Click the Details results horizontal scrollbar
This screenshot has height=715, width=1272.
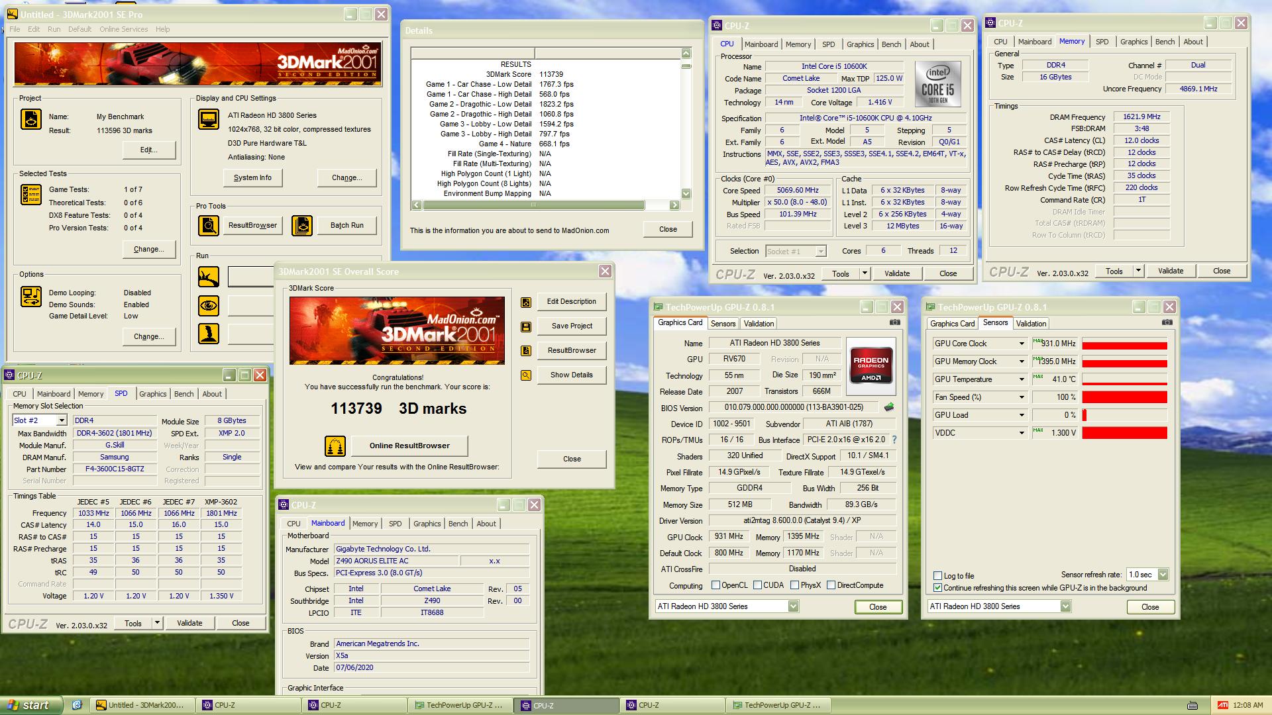[533, 205]
